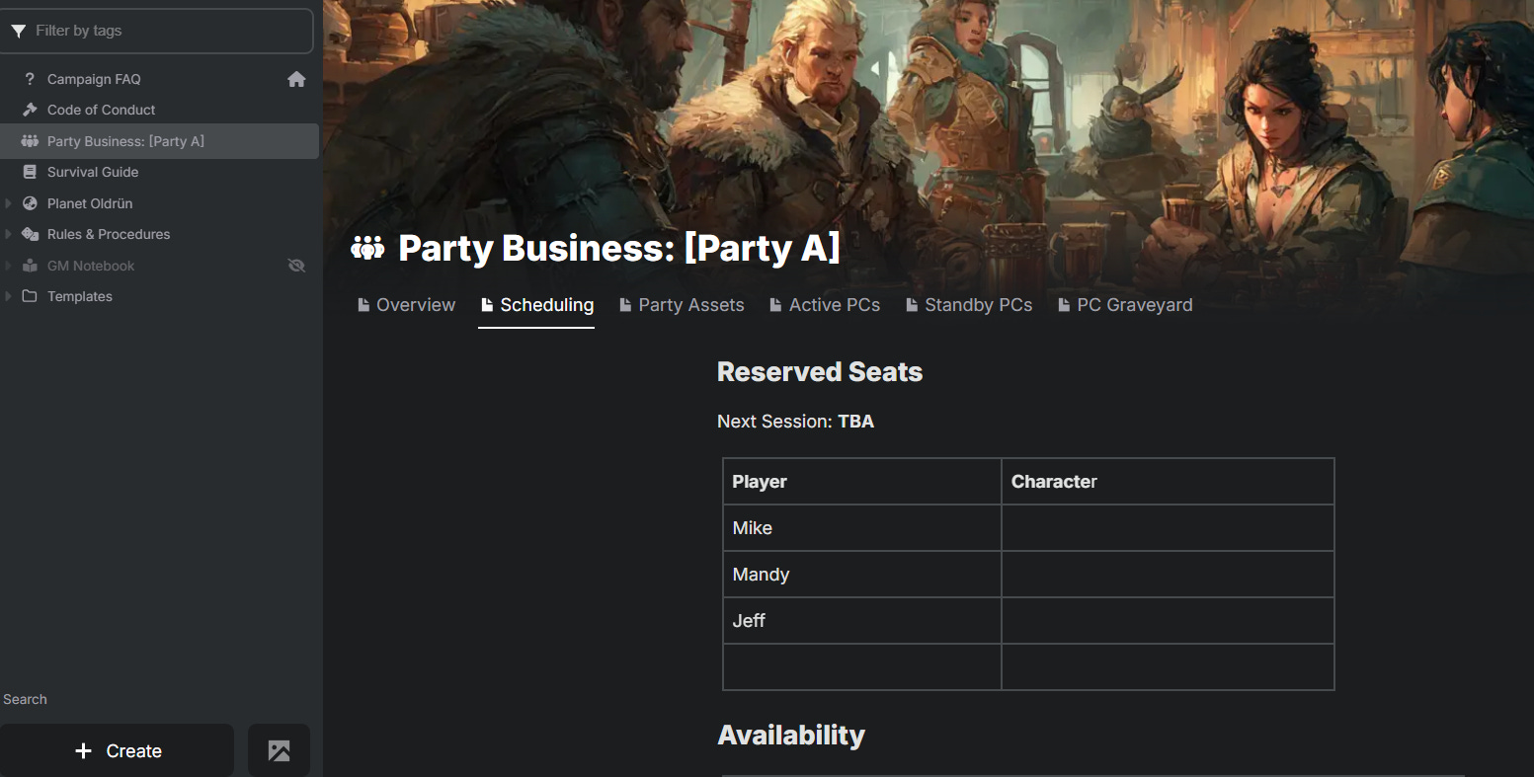The height and width of the screenshot is (777, 1534).
Task: Click the Character cell in Mike's row
Action: coord(1167,528)
